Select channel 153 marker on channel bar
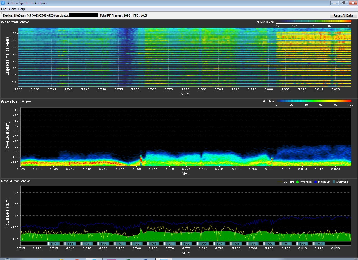 pos(153,244)
